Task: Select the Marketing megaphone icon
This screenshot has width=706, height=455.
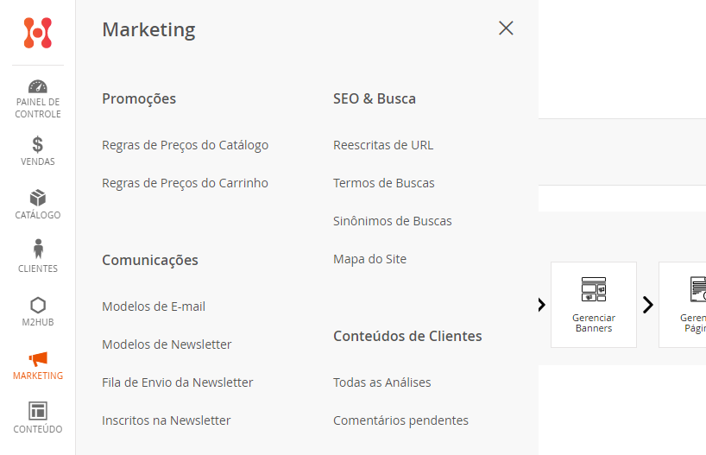Action: 38,359
